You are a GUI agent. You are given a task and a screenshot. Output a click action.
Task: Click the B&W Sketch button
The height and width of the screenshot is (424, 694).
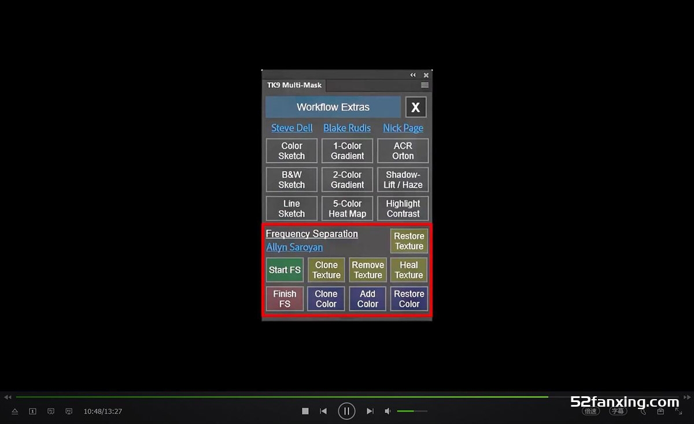[x=291, y=180]
